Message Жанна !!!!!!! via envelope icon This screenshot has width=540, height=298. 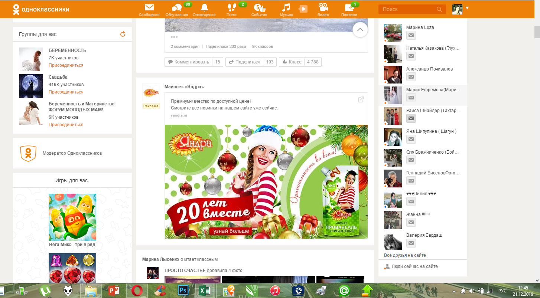[411, 222]
